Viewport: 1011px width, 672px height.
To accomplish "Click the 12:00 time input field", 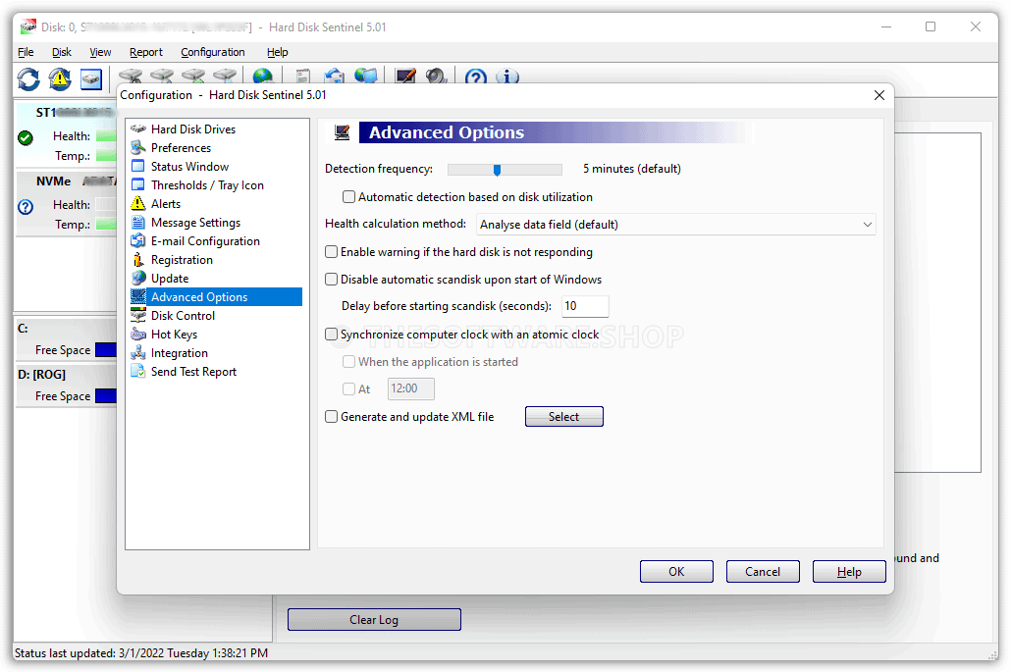I will click(x=410, y=389).
